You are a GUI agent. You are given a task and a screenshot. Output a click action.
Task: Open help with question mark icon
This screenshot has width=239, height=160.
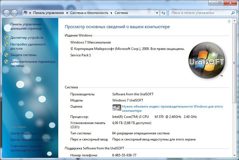click(229, 21)
